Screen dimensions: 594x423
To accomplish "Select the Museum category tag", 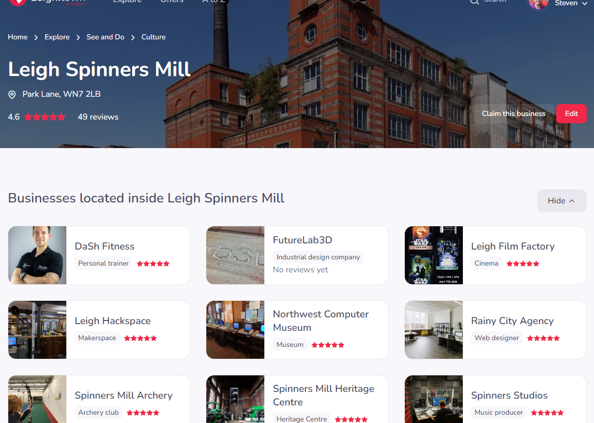I will [x=290, y=345].
